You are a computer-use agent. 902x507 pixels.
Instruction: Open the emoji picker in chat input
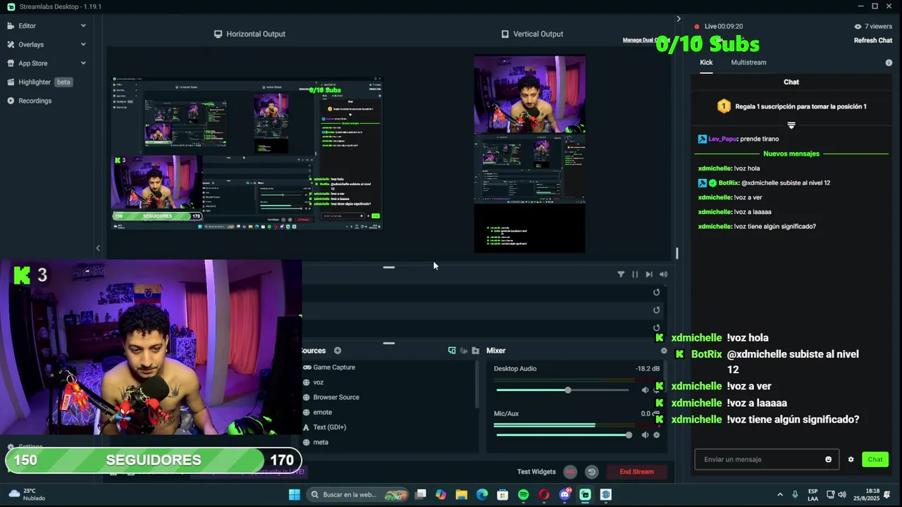829,459
